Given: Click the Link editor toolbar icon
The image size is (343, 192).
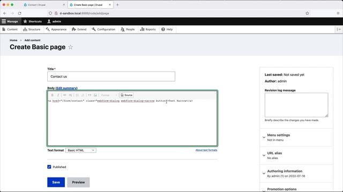Looking at the screenshot, I should [65, 95].
